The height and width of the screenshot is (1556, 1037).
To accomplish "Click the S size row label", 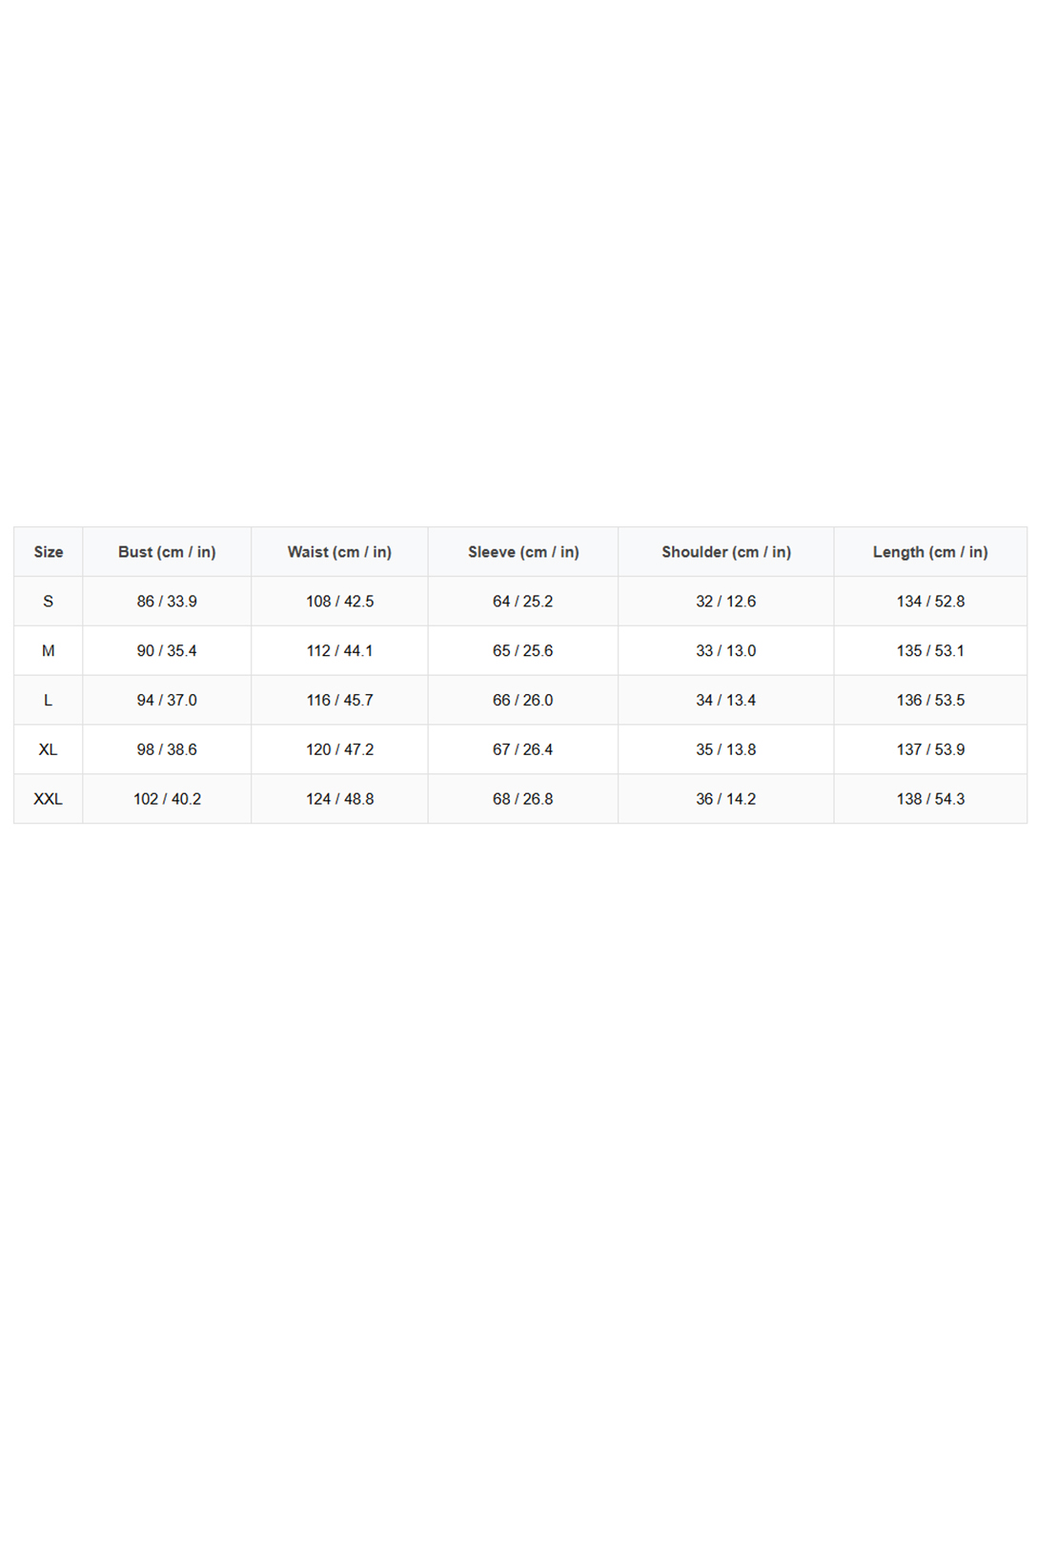I will (x=49, y=602).
